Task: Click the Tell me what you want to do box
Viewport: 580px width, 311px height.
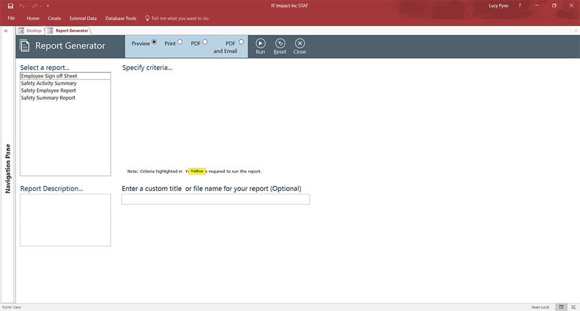Action: 180,18
